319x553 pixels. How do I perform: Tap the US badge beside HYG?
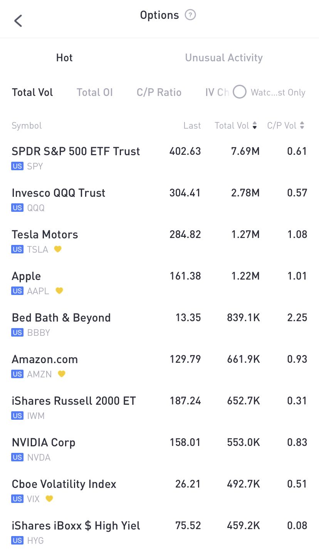tap(17, 540)
